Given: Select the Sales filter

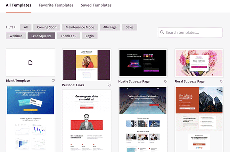Looking at the screenshot, I should pyautogui.click(x=130, y=27).
